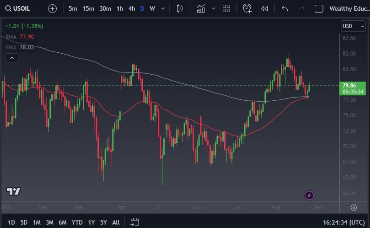
Task: Select the daily D timeframe
Action: pos(142,9)
